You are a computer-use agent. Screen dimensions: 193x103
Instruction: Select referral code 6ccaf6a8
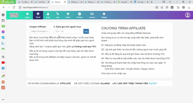coord(105,83)
